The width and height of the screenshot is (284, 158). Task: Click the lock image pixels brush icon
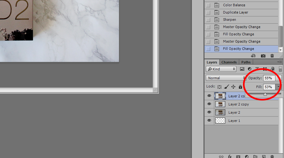coord(226,87)
